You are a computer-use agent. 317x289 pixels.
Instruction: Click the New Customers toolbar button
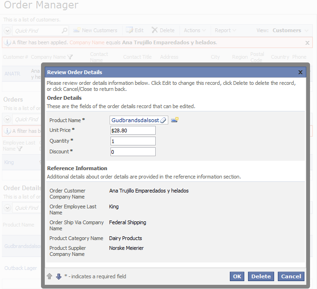click(x=95, y=30)
